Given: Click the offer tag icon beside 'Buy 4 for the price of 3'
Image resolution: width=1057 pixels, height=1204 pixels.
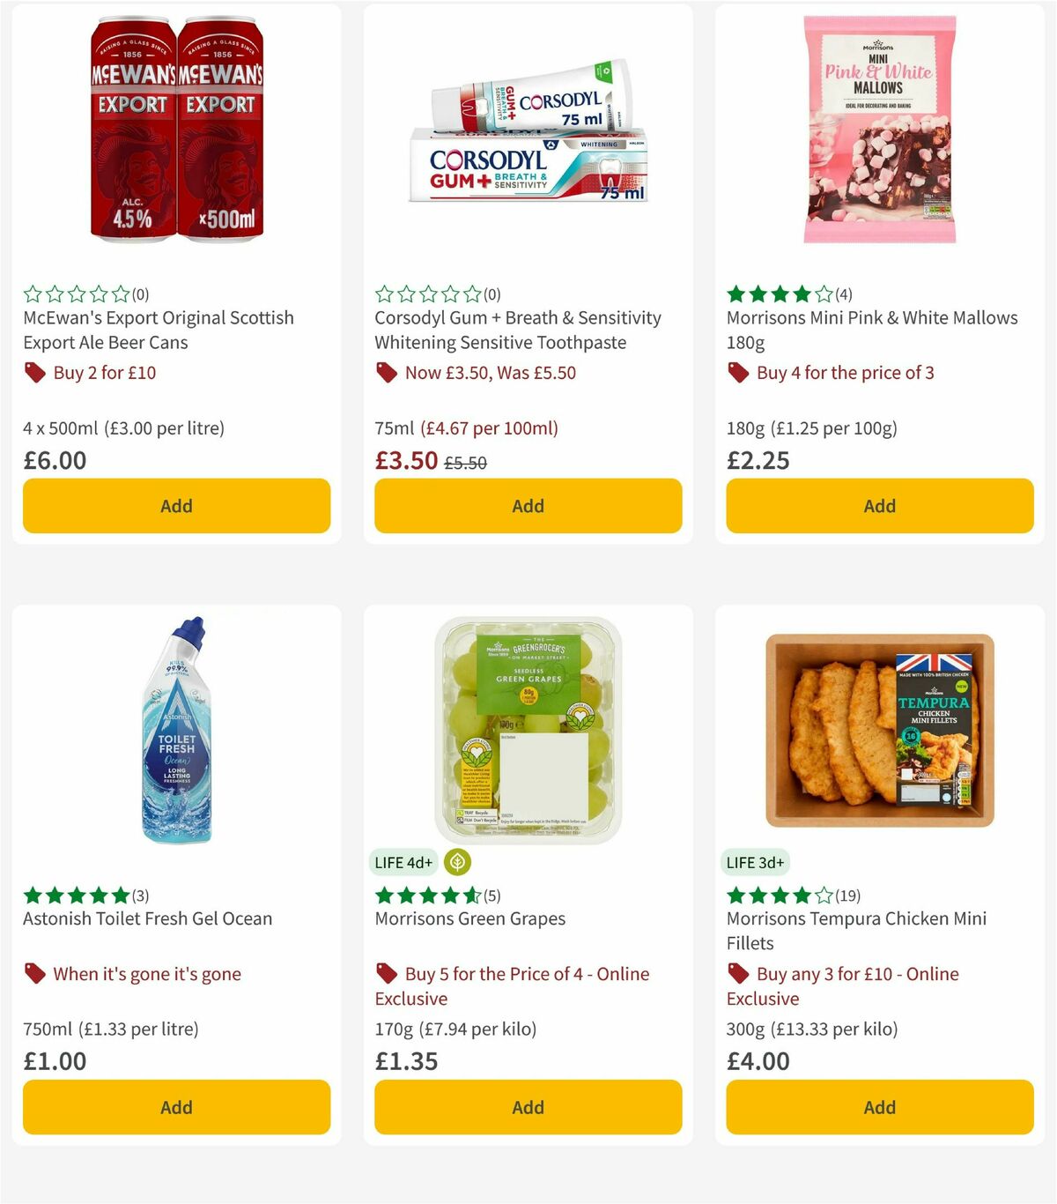Looking at the screenshot, I should [x=738, y=373].
